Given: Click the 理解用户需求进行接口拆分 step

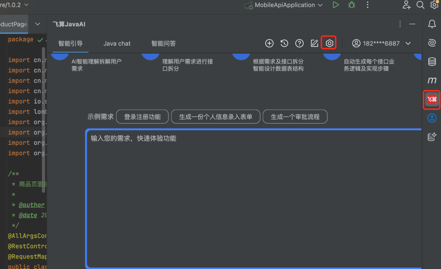Looking at the screenshot, I should coord(187,65).
